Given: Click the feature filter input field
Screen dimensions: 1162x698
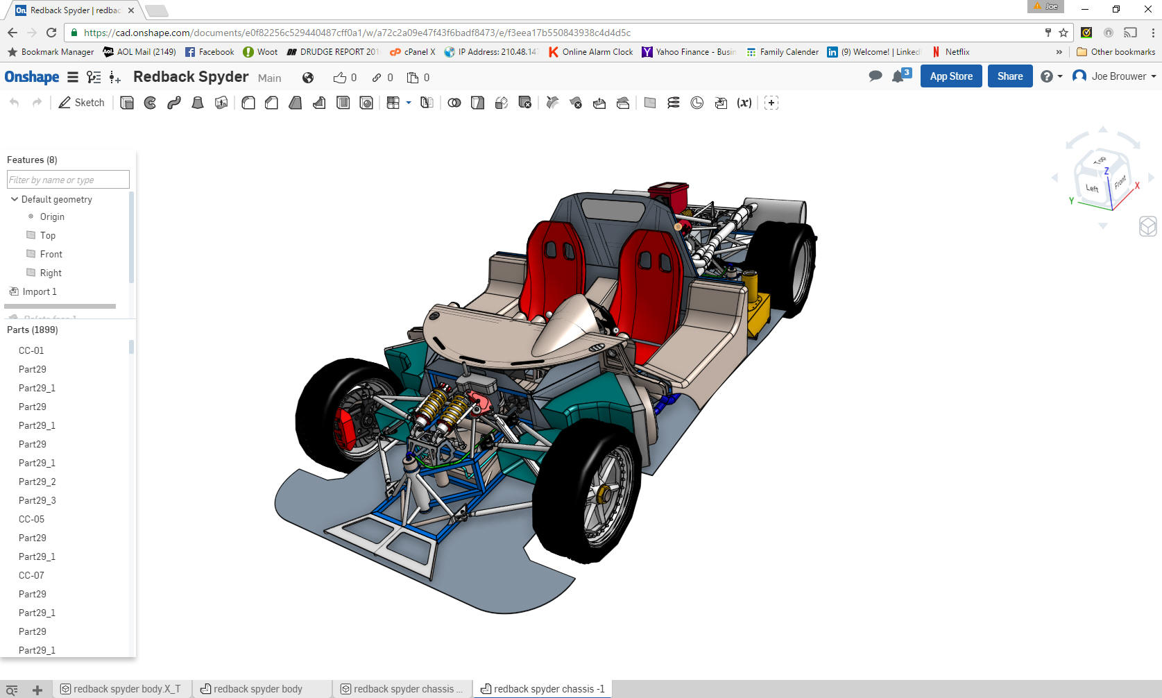Looking at the screenshot, I should coord(68,180).
